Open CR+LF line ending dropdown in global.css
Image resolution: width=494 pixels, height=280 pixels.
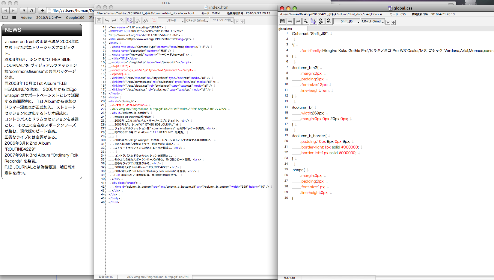click(x=373, y=21)
